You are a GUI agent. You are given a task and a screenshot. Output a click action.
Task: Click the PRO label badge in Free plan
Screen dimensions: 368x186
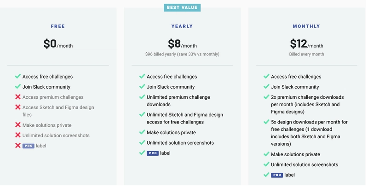point(29,146)
